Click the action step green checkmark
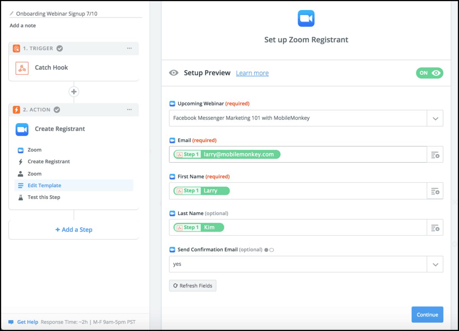Screen dimensions: 459x331 57,110
